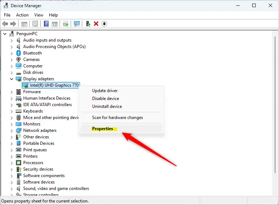The height and width of the screenshot is (205, 279).
Task: Select Intel(R) UHD Graphics 770 text
Action: (x=54, y=85)
